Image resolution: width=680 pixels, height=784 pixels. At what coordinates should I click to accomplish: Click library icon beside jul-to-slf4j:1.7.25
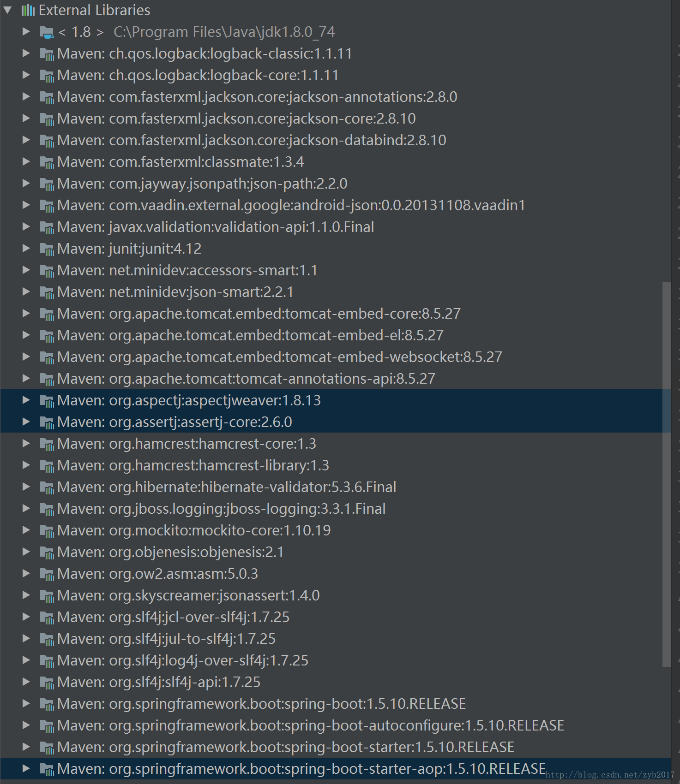pos(47,639)
